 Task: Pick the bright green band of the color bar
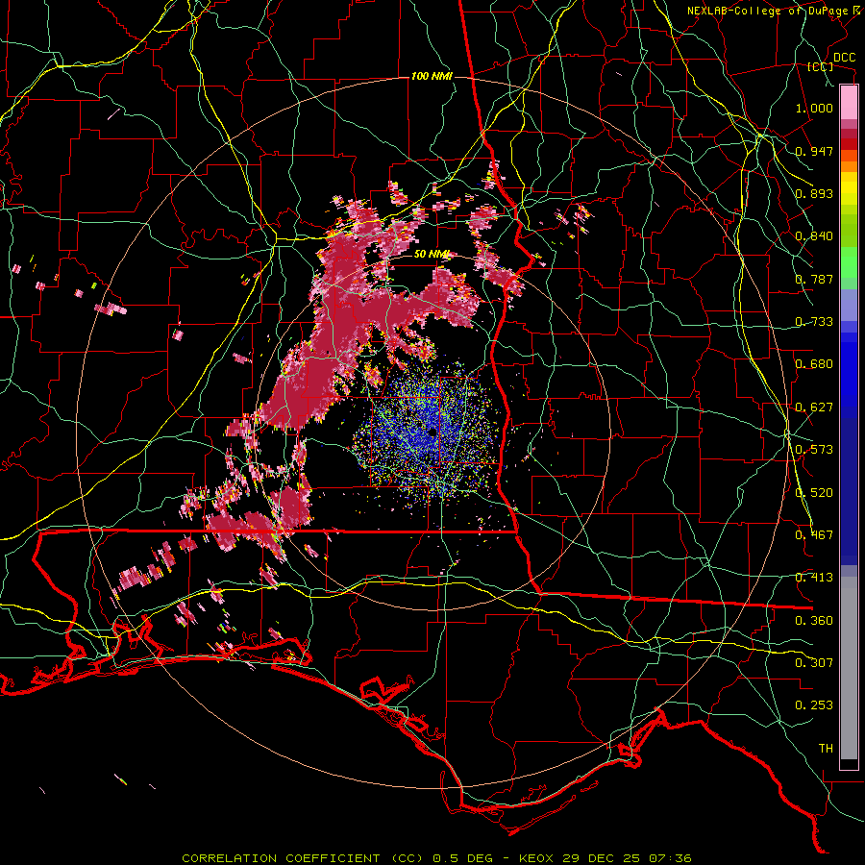coord(849,262)
